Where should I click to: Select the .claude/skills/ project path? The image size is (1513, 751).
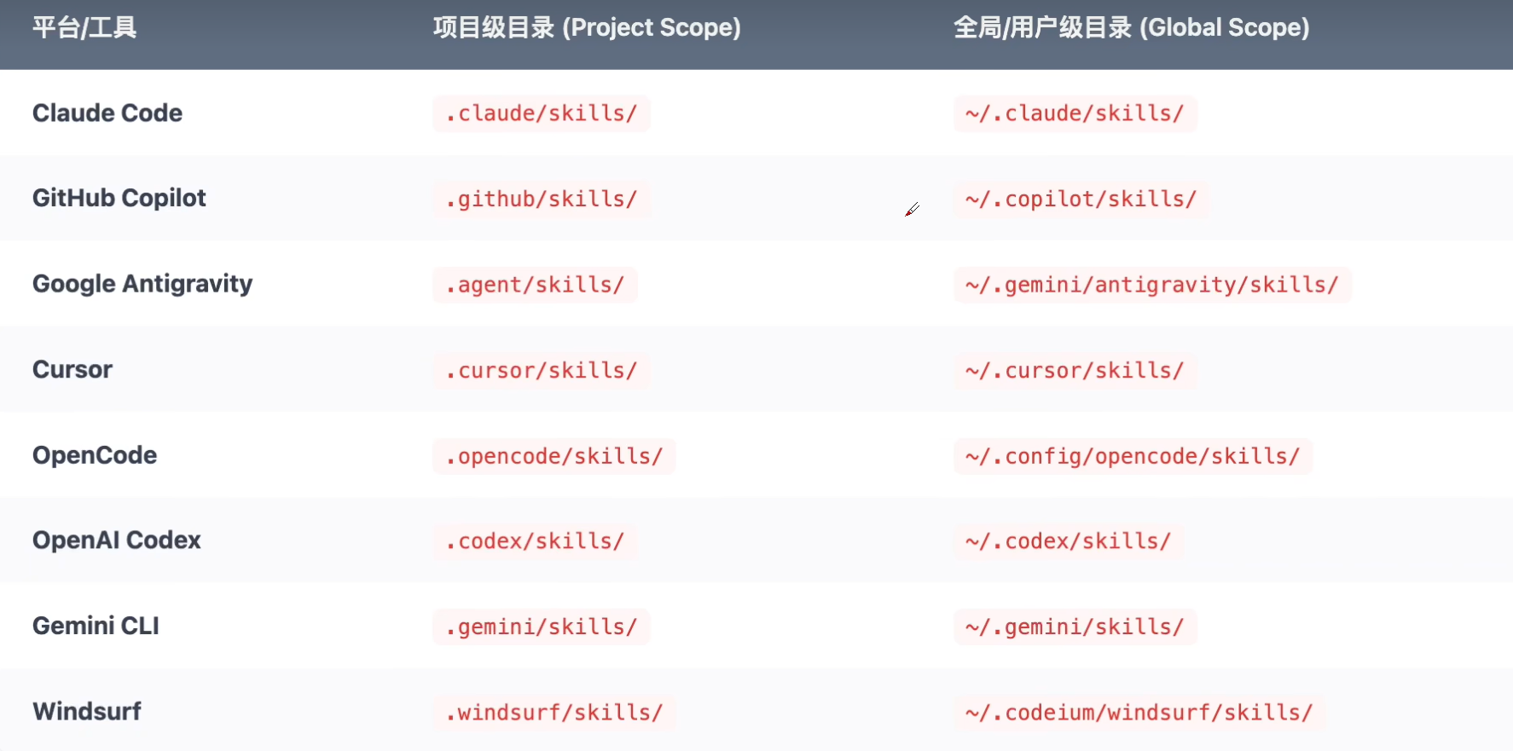542,113
